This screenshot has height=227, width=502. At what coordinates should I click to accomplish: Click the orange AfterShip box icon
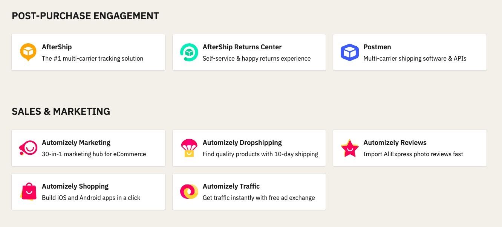28,52
